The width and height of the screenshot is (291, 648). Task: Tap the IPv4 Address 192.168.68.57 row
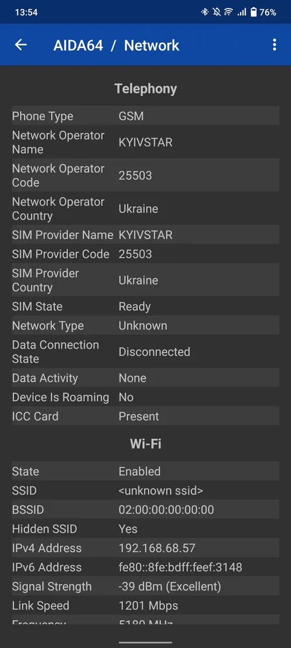[x=145, y=548]
